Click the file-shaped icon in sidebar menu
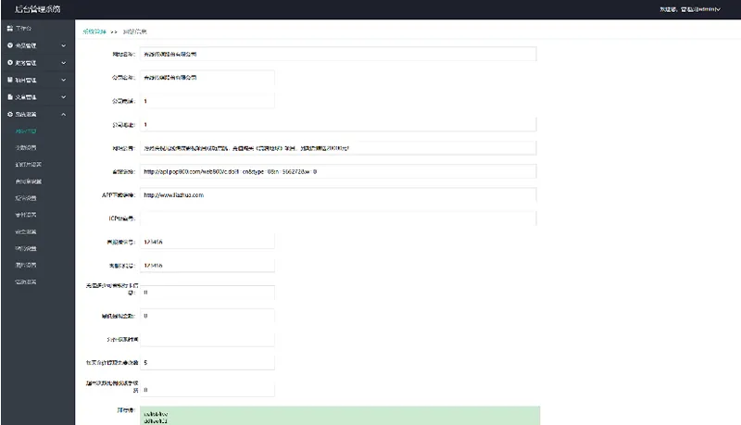The image size is (741, 425). click(x=10, y=97)
